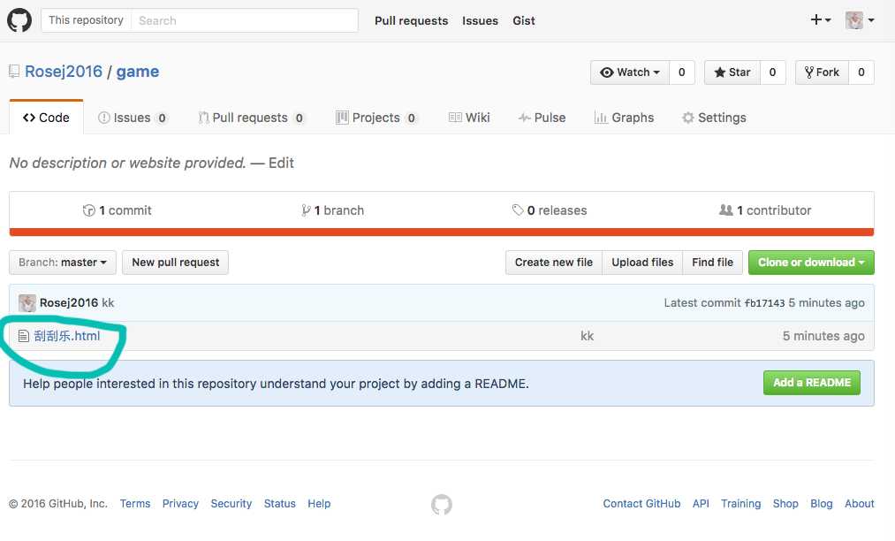Screen dimensions: 895x541
Task: Edit the repository description
Action: pyautogui.click(x=282, y=164)
